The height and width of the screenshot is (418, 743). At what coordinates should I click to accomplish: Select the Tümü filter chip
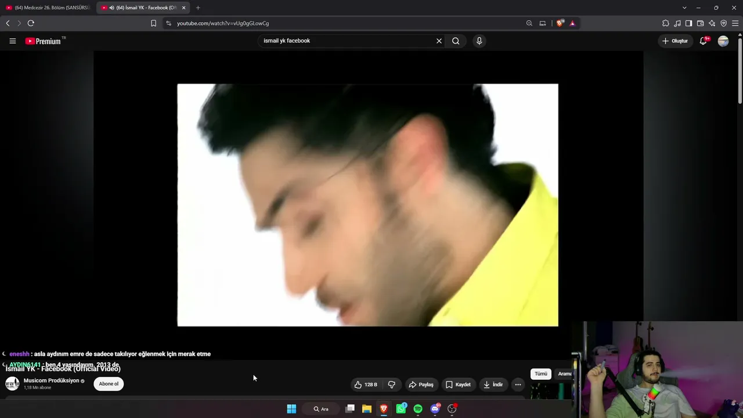541,374
